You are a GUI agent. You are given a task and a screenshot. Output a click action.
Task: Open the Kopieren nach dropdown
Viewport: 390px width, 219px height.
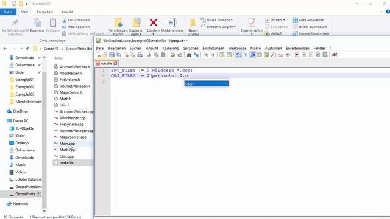click(x=136, y=32)
